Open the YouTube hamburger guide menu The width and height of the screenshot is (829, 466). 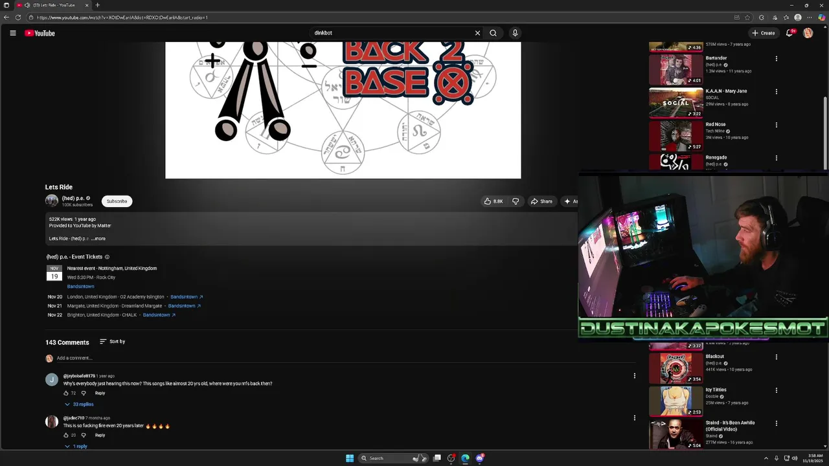click(12, 33)
